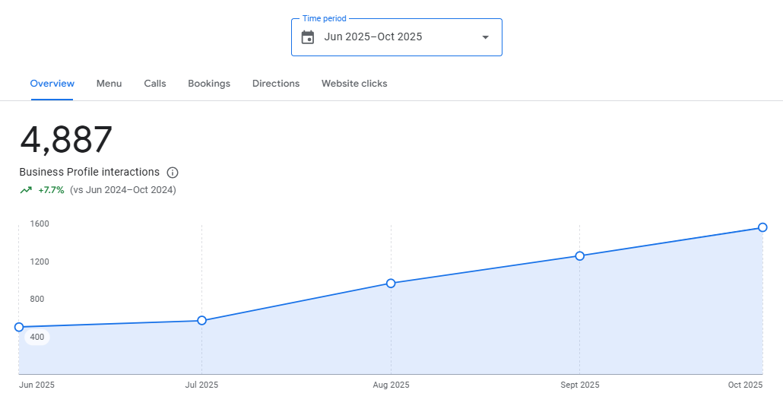Select the Aug 2025 data point on chart
This screenshot has height=409, width=783.
[391, 284]
